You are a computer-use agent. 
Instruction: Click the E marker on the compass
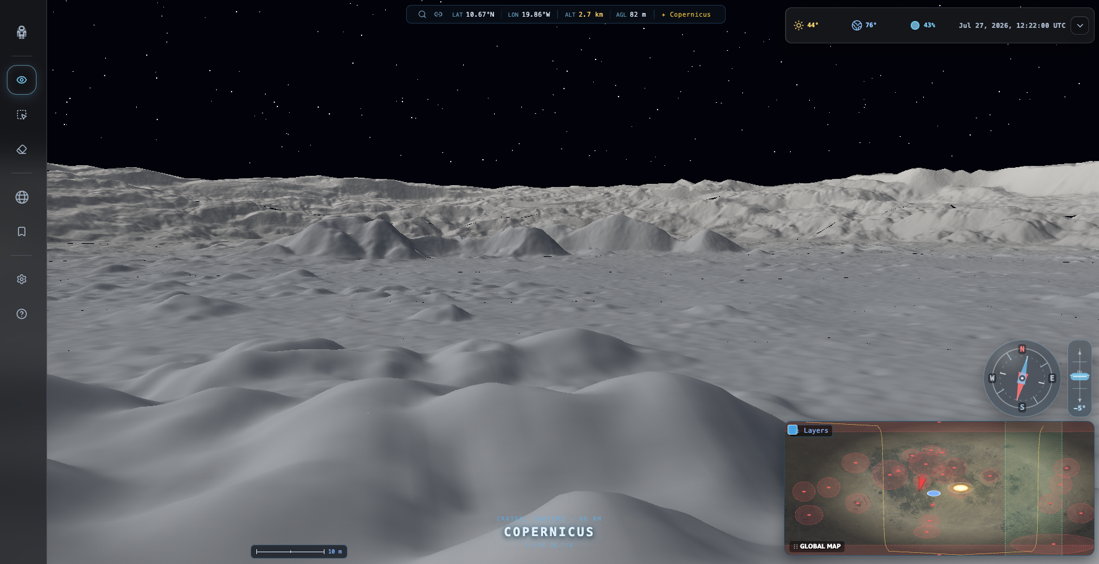(1051, 378)
